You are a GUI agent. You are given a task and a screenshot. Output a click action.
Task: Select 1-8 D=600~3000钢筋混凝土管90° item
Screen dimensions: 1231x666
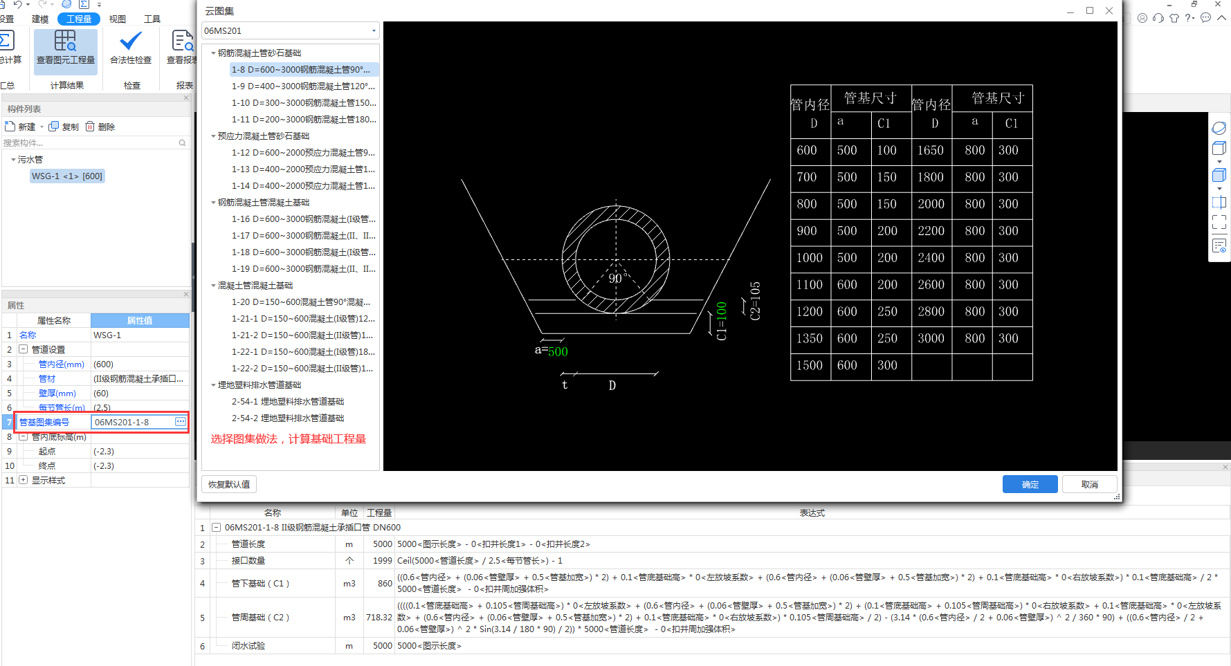(x=304, y=69)
